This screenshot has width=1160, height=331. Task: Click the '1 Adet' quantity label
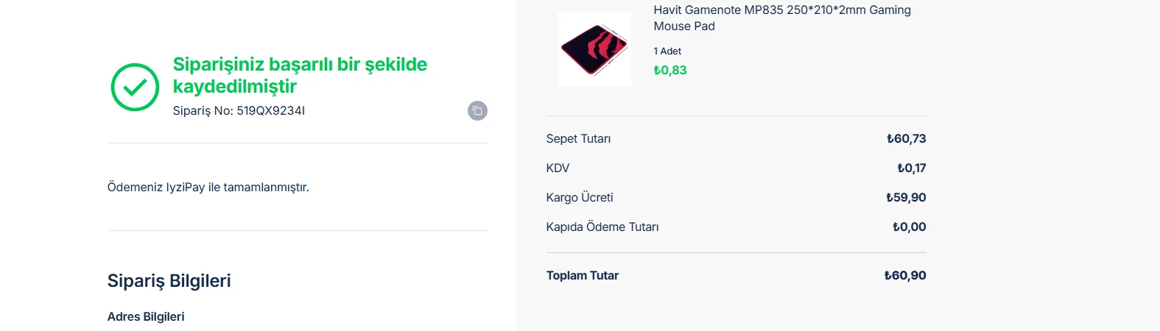(667, 51)
